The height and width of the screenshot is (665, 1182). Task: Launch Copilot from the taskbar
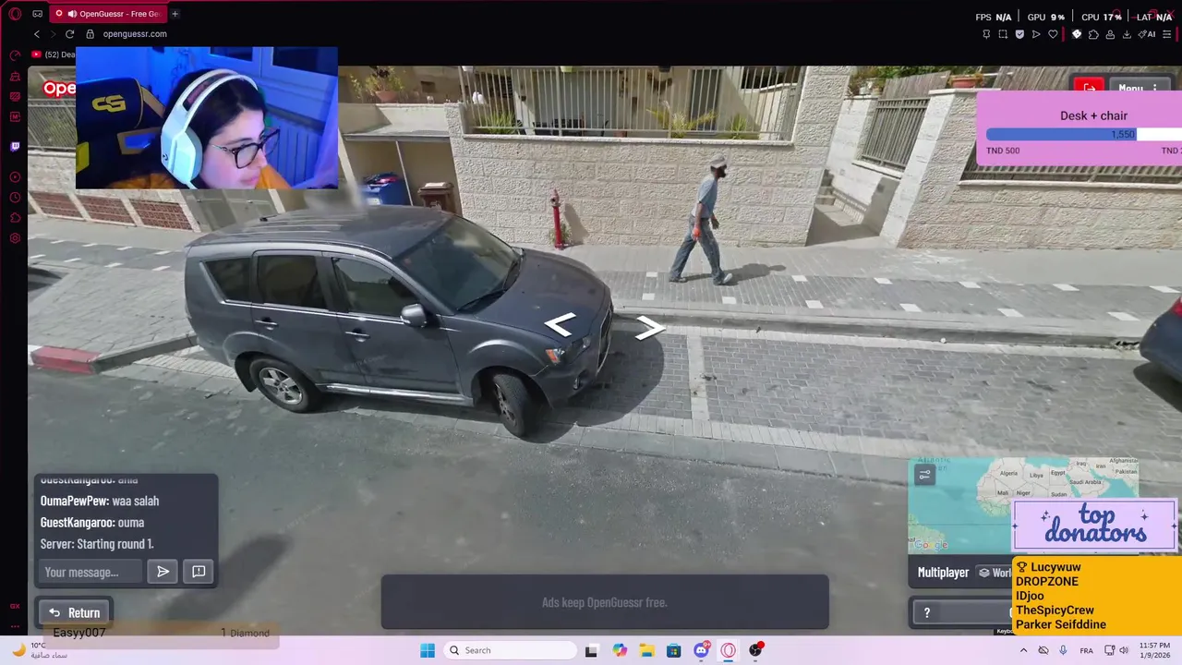620,650
